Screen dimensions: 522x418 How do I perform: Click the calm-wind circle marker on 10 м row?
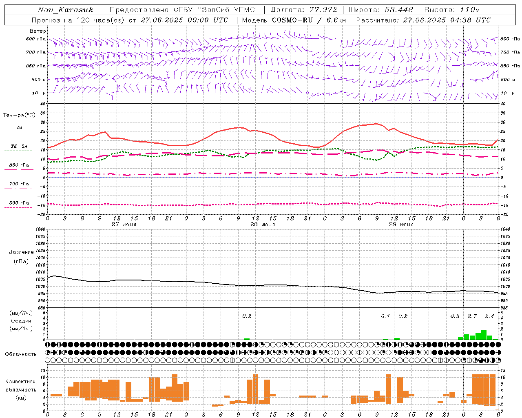point(307,93)
